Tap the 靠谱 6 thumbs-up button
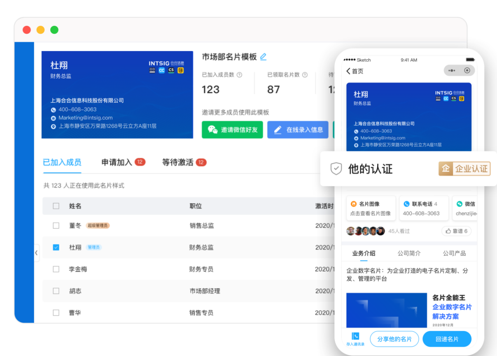497x356 pixels. [456, 231]
